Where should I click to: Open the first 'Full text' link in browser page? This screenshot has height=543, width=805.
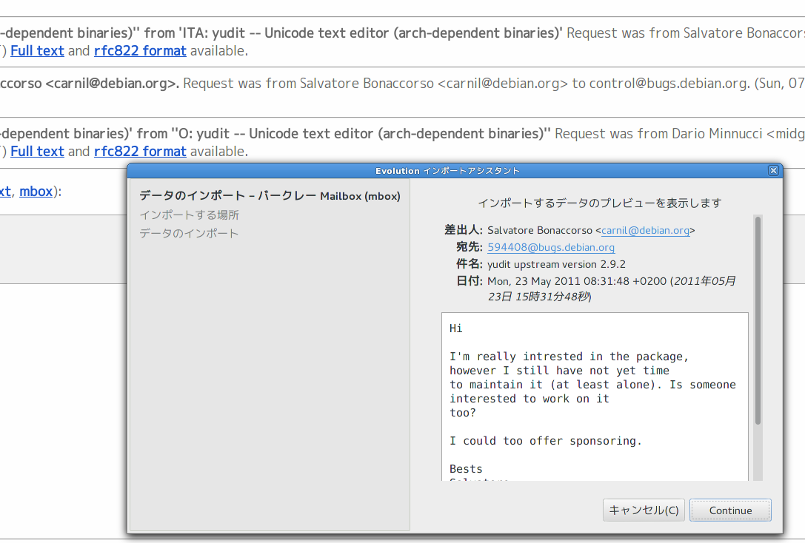[38, 51]
